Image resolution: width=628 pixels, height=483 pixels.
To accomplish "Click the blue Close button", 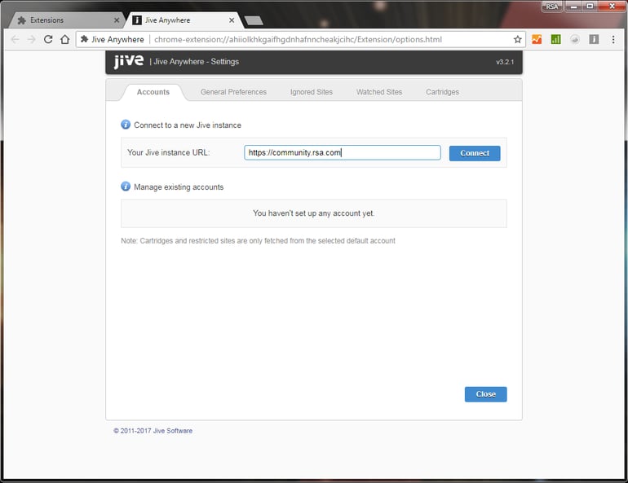I will point(485,394).
